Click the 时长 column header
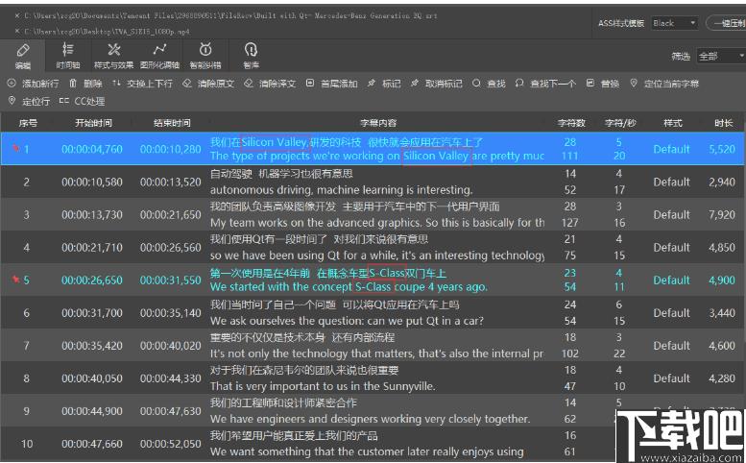The height and width of the screenshot is (463, 746). (x=723, y=123)
